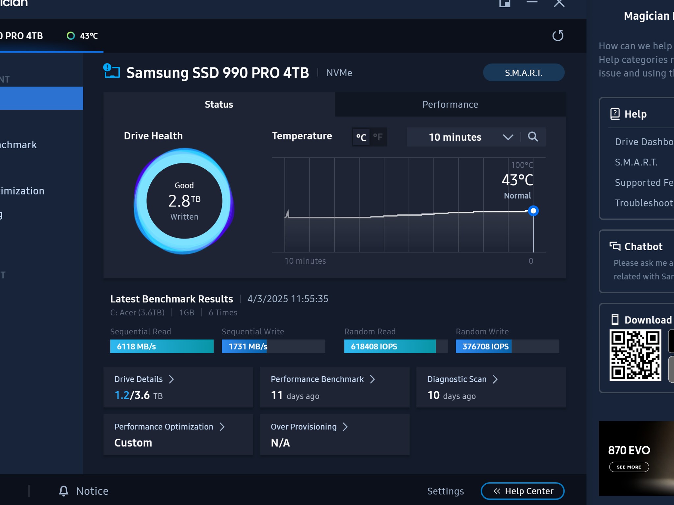Switch temperature unit to Fahrenheit
Viewport: 674px width, 505px height.
[378, 137]
